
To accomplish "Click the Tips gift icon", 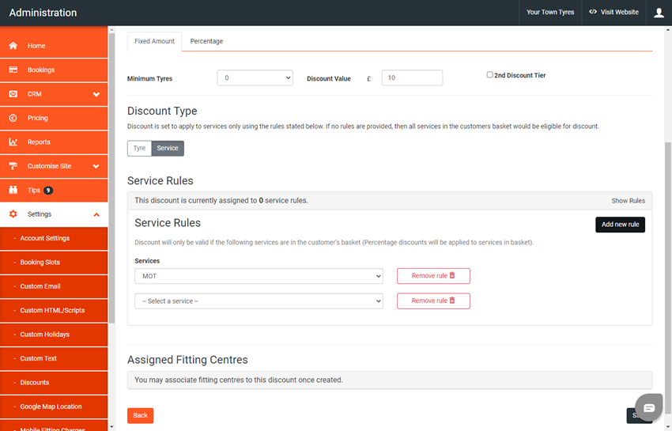I will tap(13, 191).
